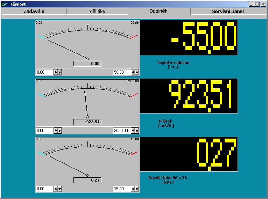Click the yellow temperature digital display -55.00

pyautogui.click(x=189, y=38)
